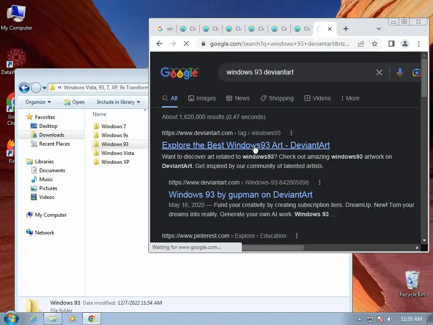Switch to Shopping search tab
This screenshot has width=433, height=325.
(x=277, y=98)
